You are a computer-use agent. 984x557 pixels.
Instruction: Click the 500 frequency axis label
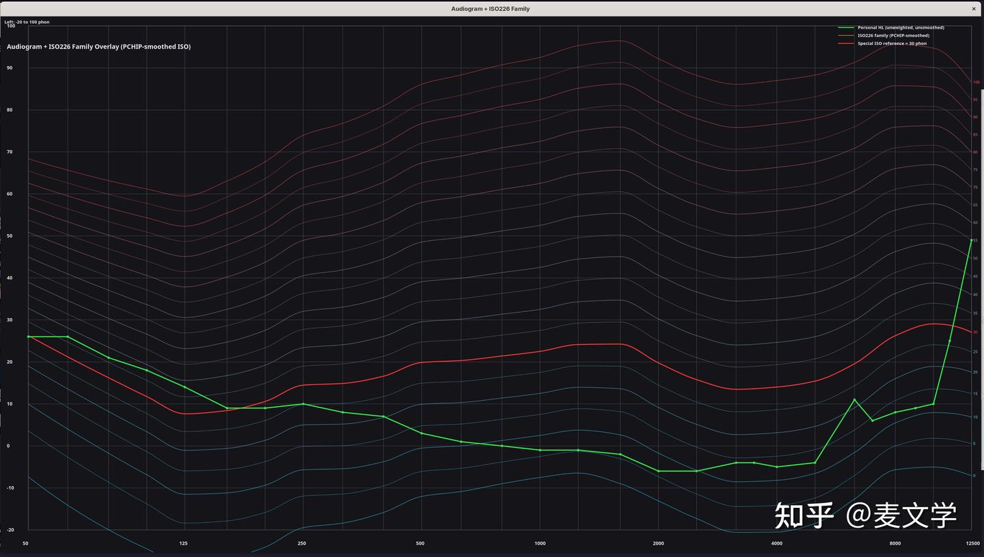tap(420, 543)
